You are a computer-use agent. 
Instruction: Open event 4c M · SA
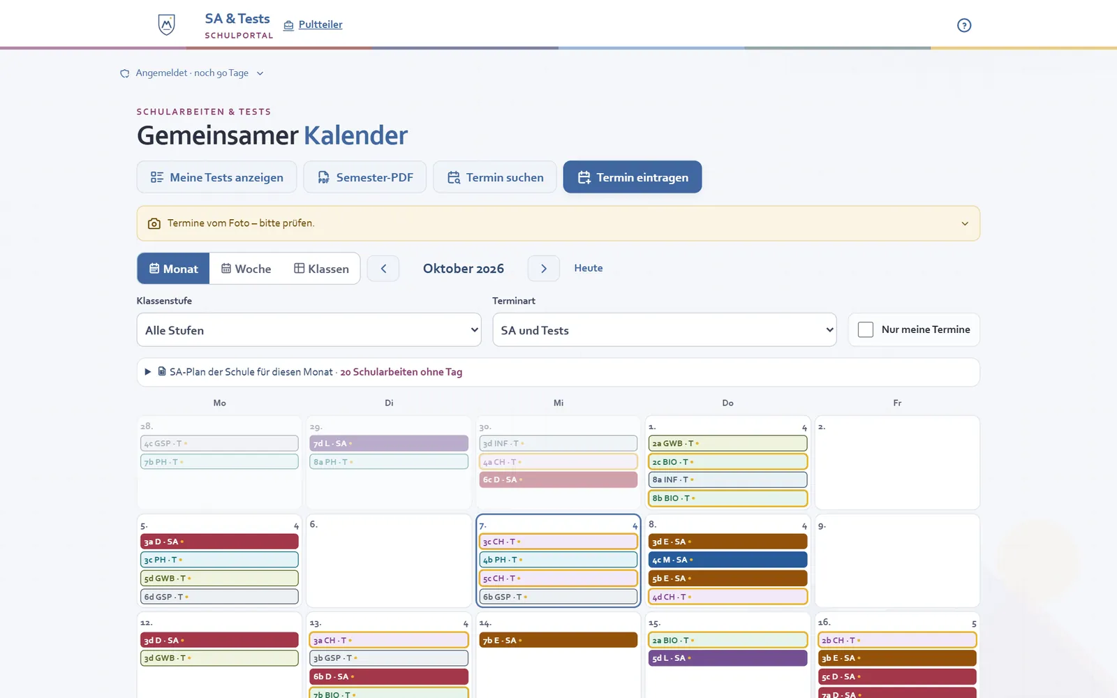point(728,560)
